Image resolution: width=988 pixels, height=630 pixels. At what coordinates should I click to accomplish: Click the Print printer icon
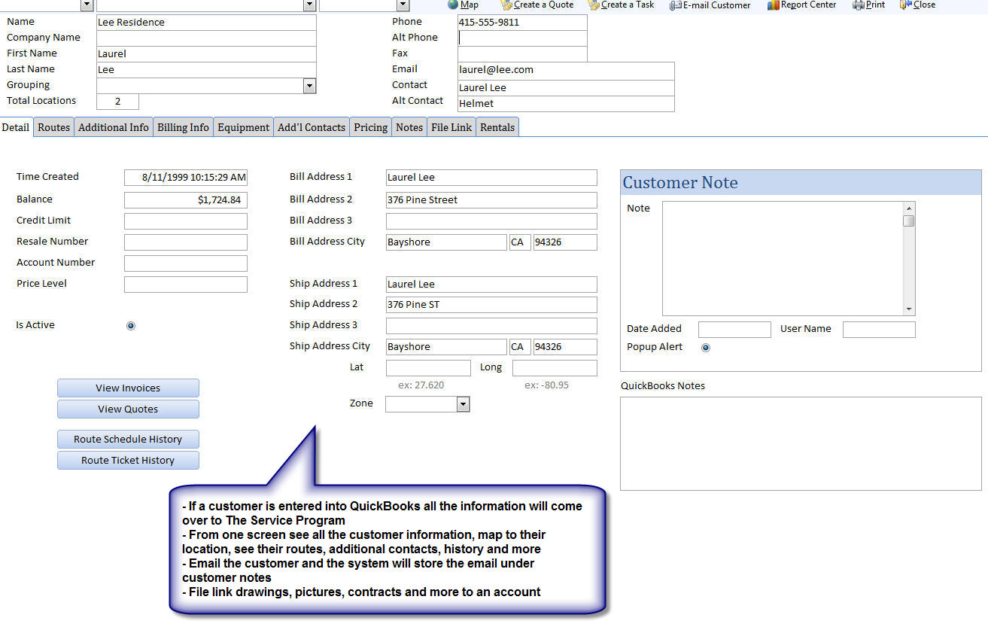point(859,5)
